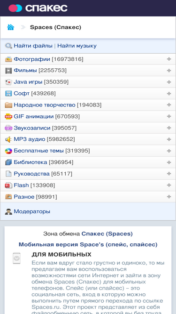Click the Java игры cards icon
Viewport: 176px width, 314px height.
click(x=8, y=82)
